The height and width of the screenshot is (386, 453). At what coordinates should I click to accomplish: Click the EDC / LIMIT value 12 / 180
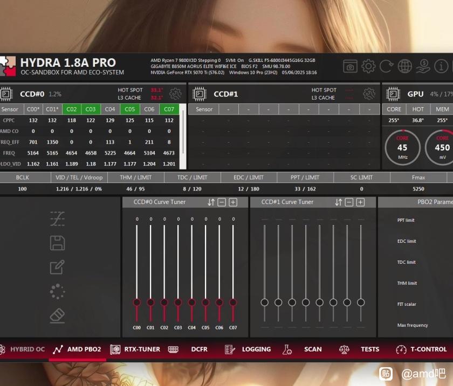pos(249,189)
